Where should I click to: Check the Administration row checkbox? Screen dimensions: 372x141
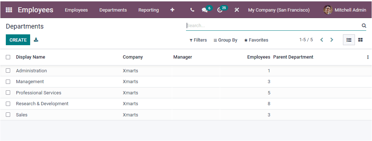pos(8,70)
